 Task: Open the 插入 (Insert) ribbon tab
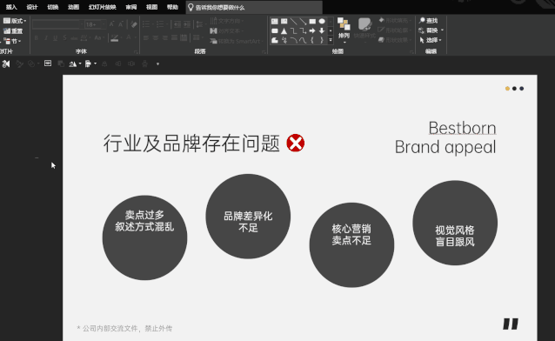pyautogui.click(x=11, y=7)
